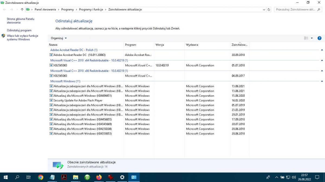
Task: Sort by Nazwa column header
Action: coord(86,45)
